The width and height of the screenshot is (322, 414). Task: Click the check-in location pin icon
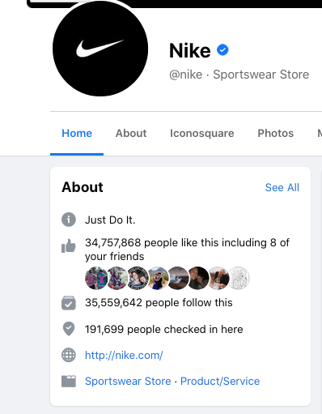point(69,329)
